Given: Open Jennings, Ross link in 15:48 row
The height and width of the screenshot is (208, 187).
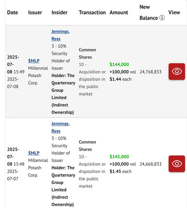Looking at the screenshot, I should click(x=61, y=127).
